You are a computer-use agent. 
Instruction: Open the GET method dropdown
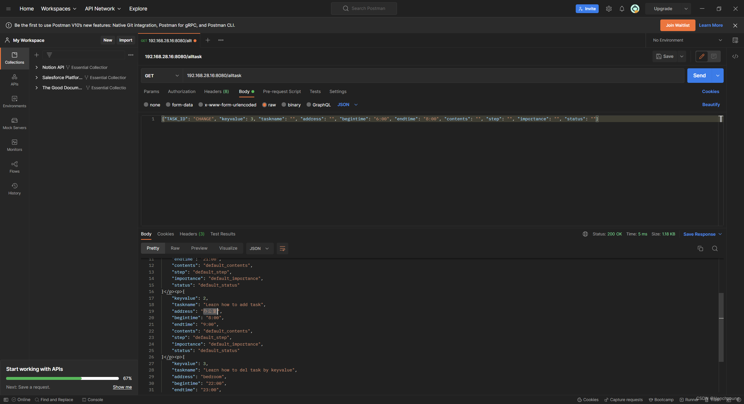click(x=162, y=76)
